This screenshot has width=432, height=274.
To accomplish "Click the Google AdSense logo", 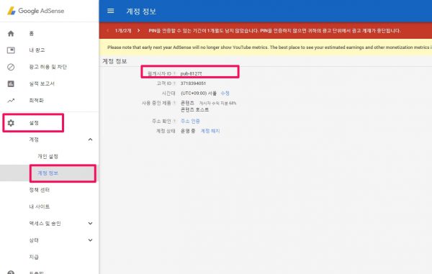I will (x=36, y=11).
